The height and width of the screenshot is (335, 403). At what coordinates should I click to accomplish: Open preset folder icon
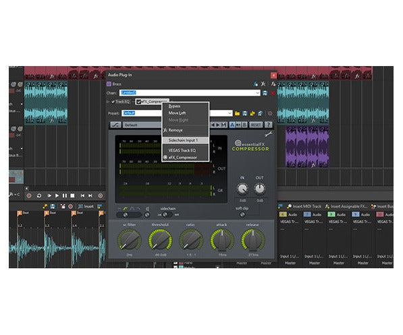pos(237,113)
